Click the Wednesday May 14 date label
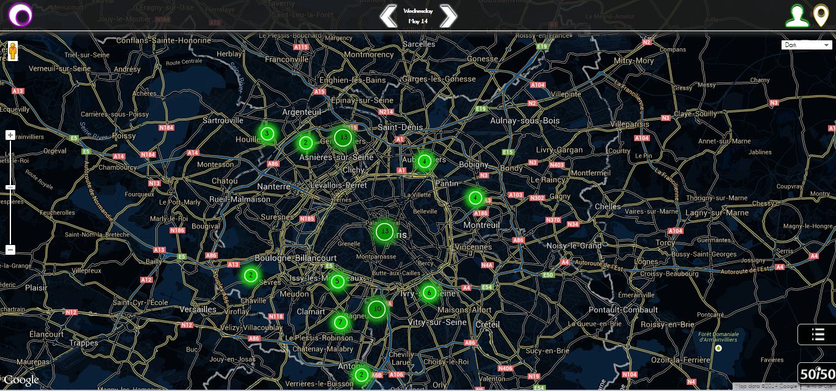Viewport: 836px width, 391px height. pyautogui.click(x=418, y=16)
